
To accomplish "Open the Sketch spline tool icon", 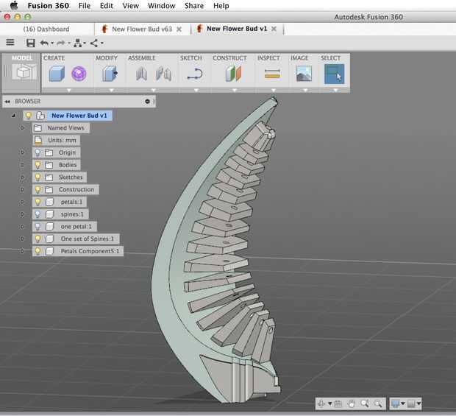I will coord(195,74).
